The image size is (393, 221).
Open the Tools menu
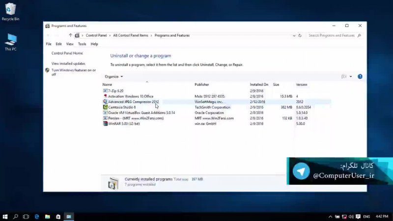pyautogui.click(x=82, y=44)
